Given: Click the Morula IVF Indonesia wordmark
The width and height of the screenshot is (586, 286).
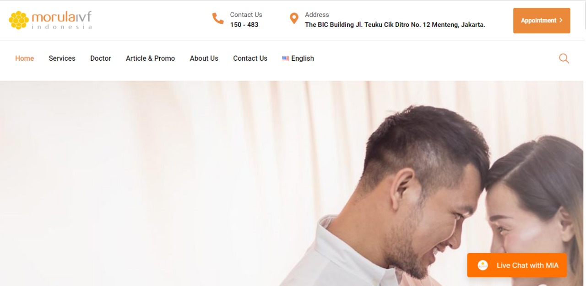Looking at the screenshot, I should [61, 20].
